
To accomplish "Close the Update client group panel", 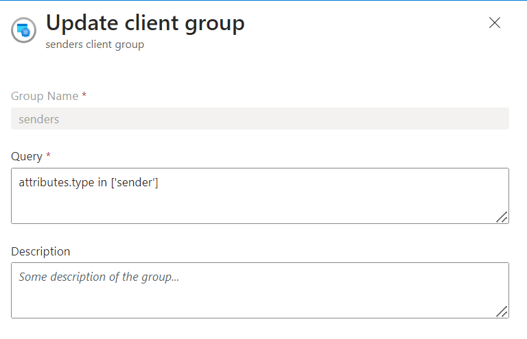I will [x=494, y=23].
